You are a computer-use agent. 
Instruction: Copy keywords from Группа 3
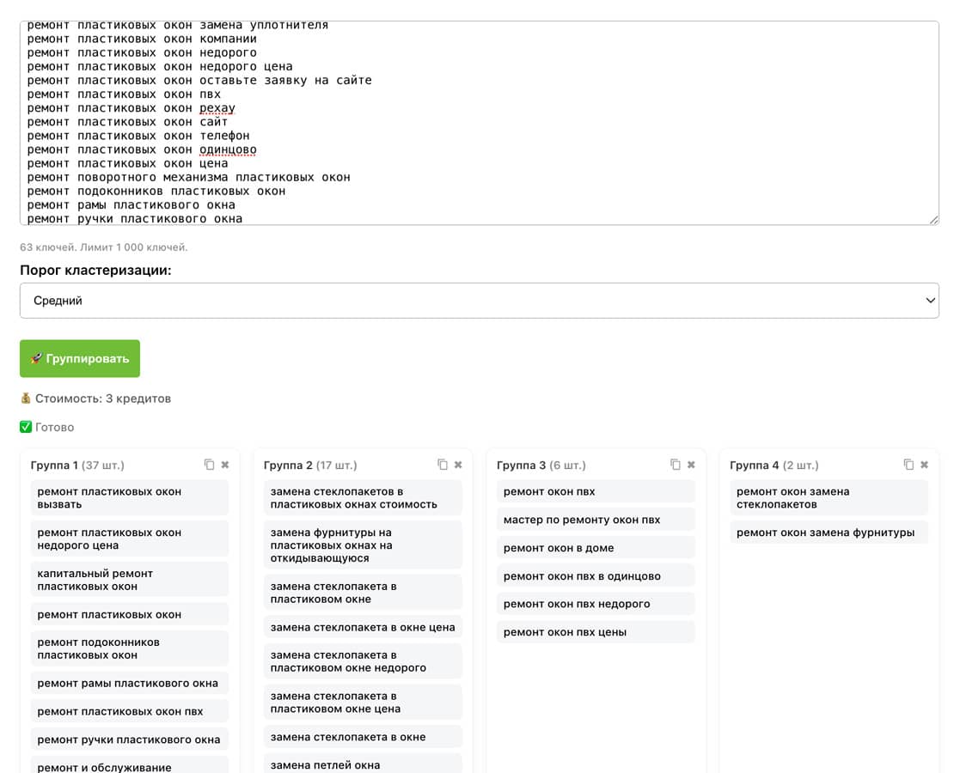click(x=676, y=465)
